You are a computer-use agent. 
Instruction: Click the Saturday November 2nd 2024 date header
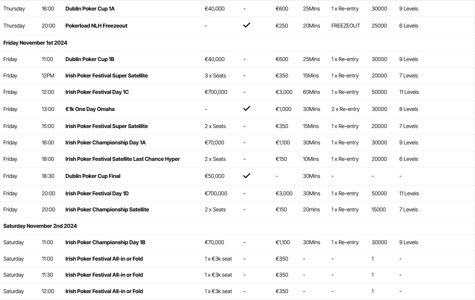40,226
